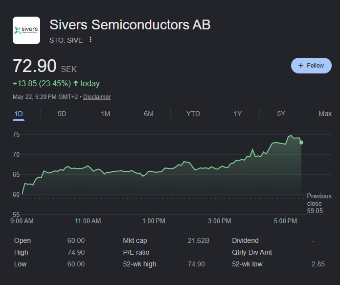Screen dimensions: 340x285
Task: Click the Open value 60.00
Action: point(76,240)
